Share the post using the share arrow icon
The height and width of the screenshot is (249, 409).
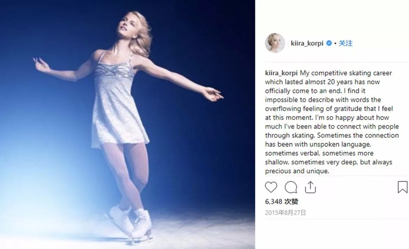coord(310,187)
